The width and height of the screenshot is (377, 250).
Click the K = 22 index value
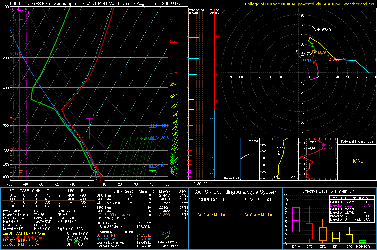click(x=39, y=211)
